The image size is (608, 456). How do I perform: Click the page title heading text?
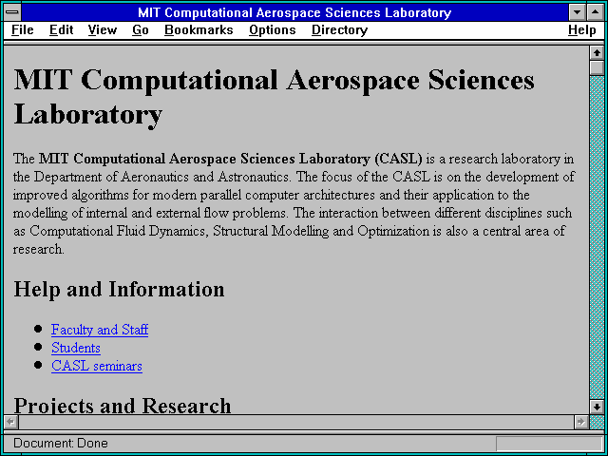[x=274, y=97]
